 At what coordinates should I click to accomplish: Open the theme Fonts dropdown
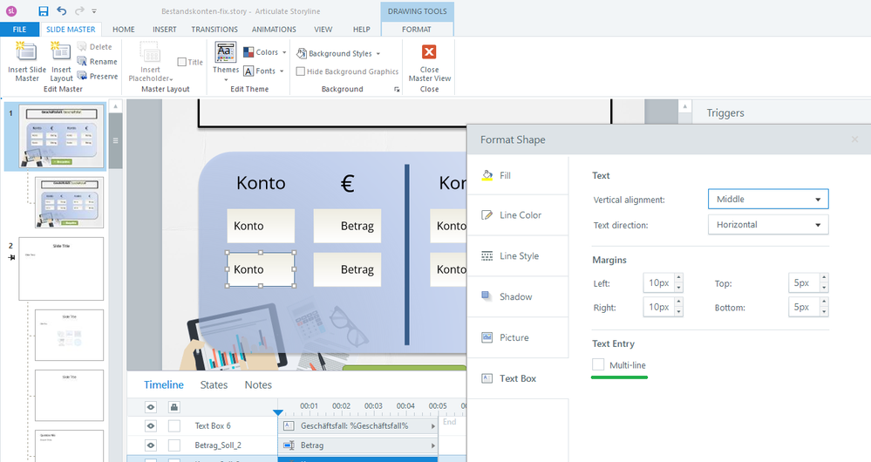coord(263,71)
